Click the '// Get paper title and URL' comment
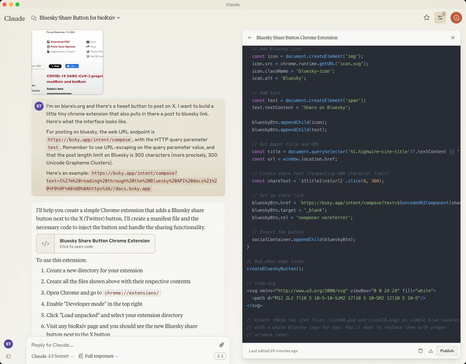 click(285, 144)
